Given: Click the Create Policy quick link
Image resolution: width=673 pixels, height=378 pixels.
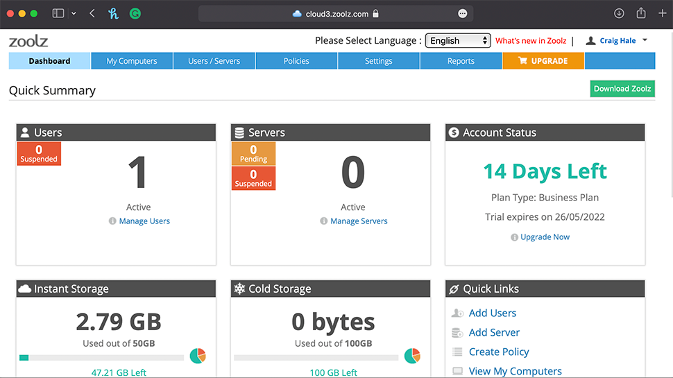Looking at the screenshot, I should click(x=499, y=352).
